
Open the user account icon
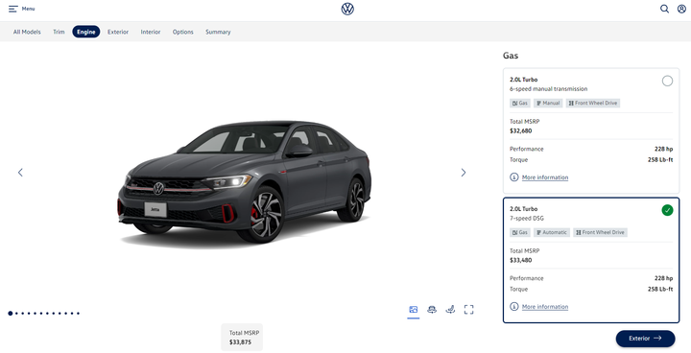click(x=681, y=9)
